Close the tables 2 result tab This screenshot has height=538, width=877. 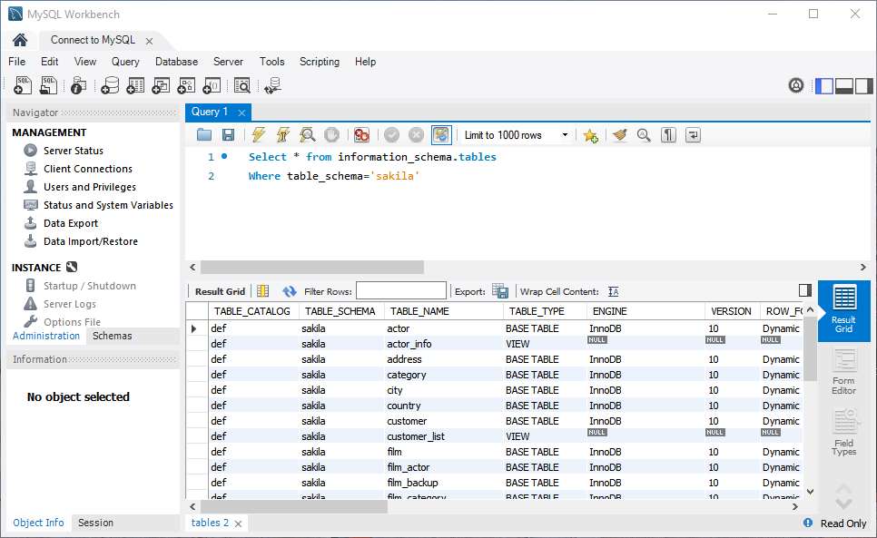click(238, 523)
